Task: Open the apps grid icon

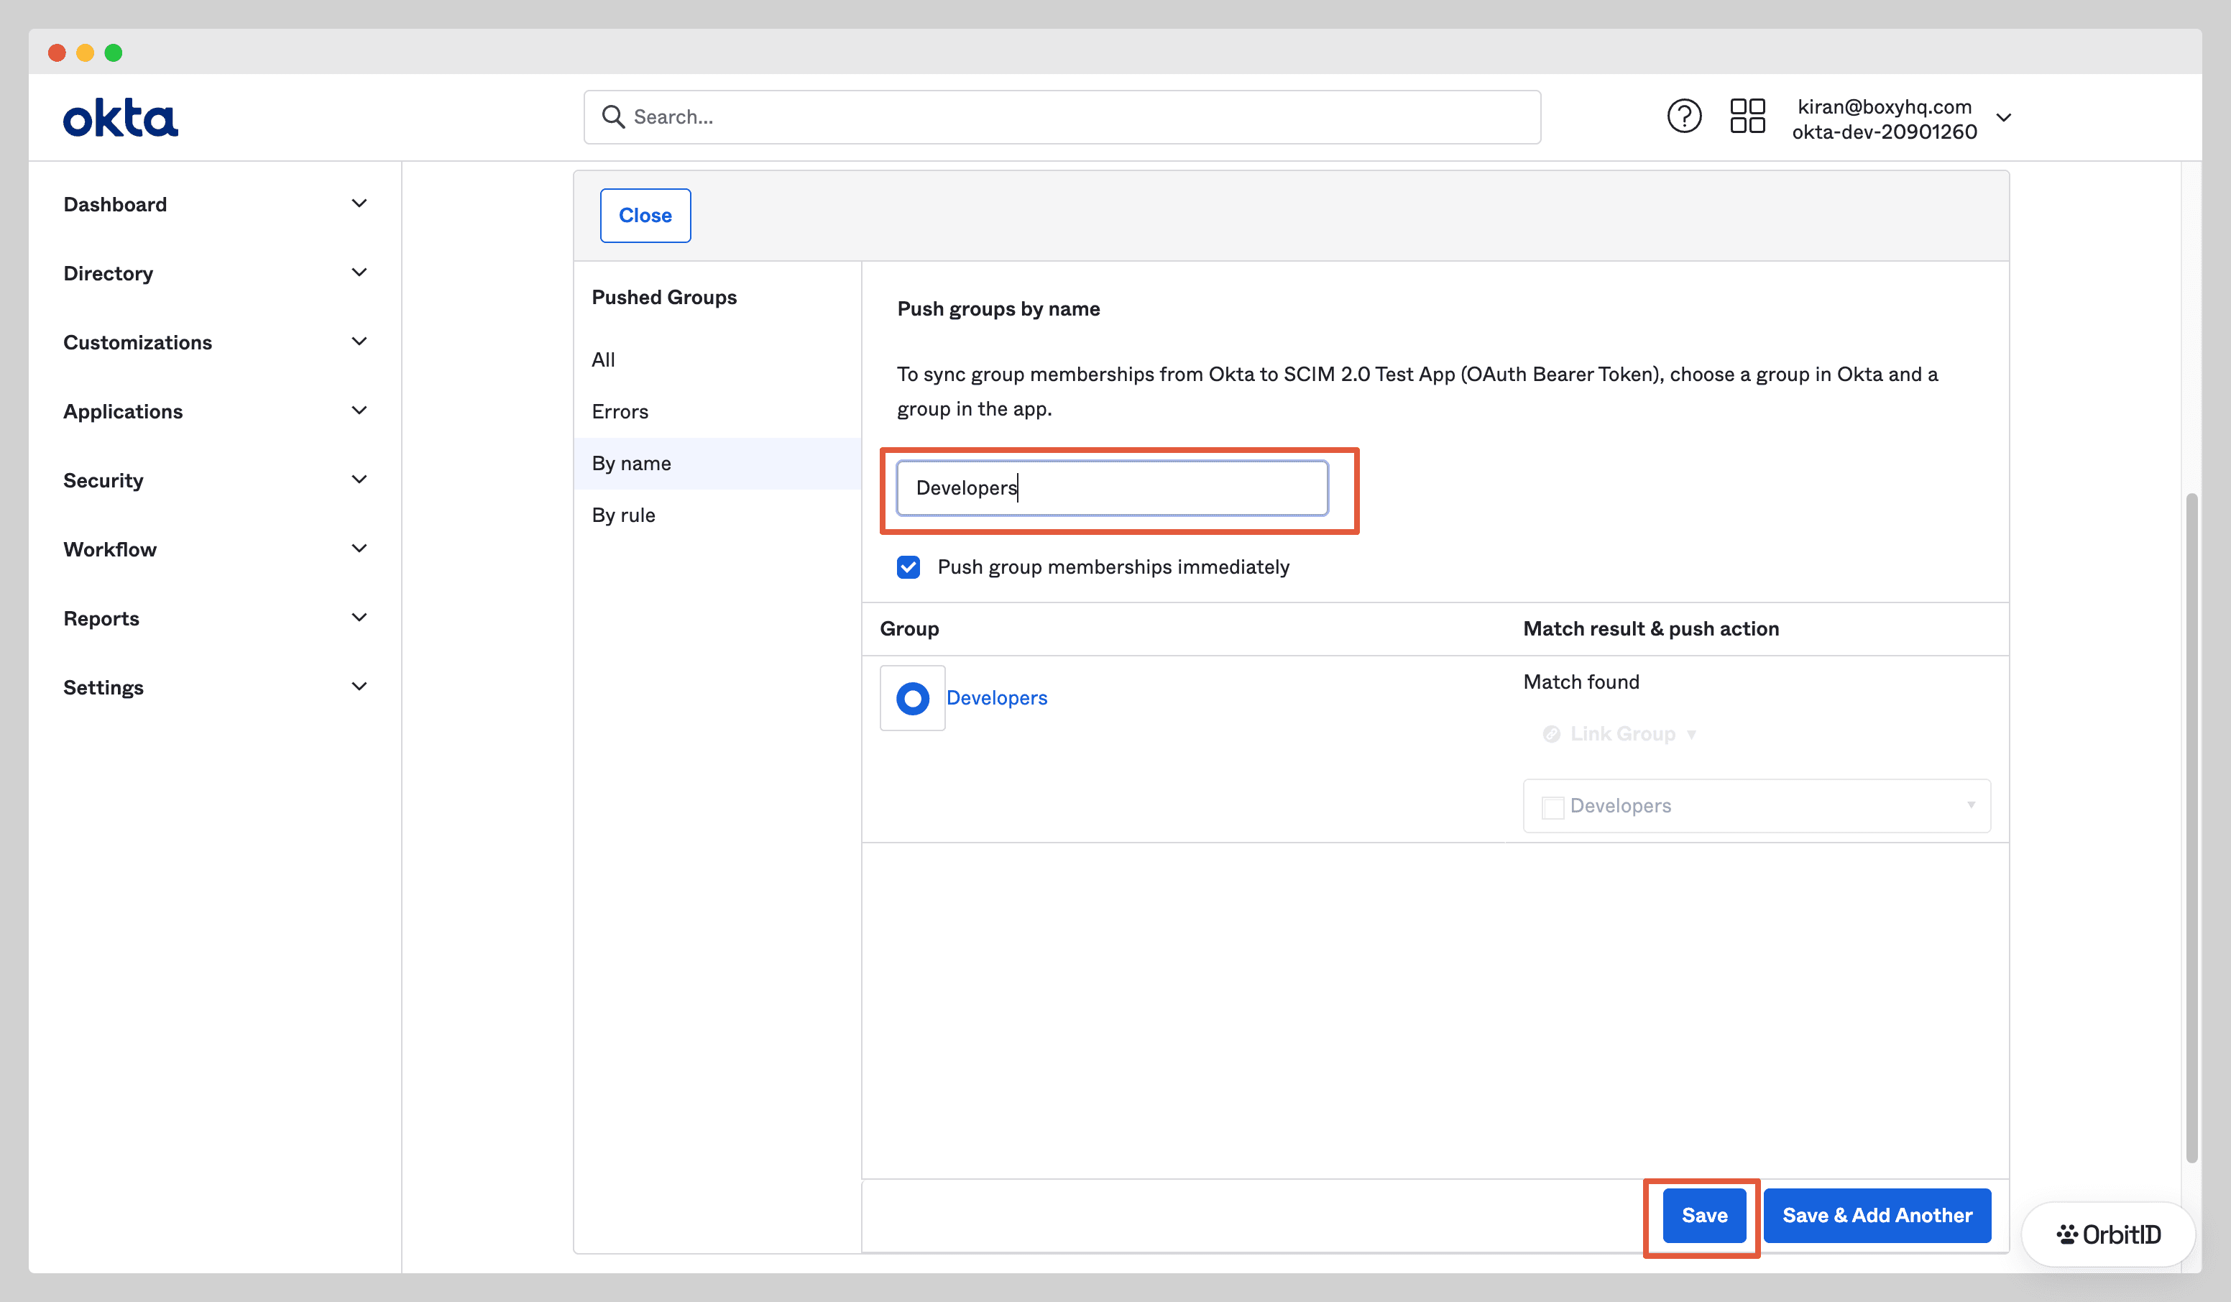Action: 1747,116
